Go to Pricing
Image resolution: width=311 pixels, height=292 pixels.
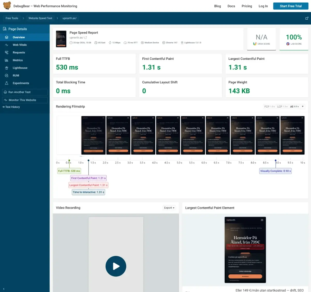click(247, 6)
